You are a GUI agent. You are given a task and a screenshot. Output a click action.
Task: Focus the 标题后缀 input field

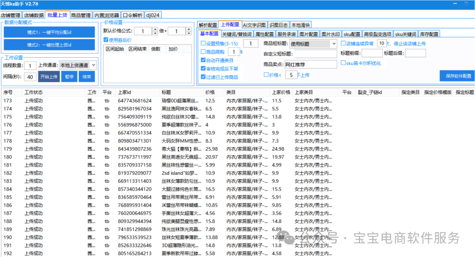(415, 53)
